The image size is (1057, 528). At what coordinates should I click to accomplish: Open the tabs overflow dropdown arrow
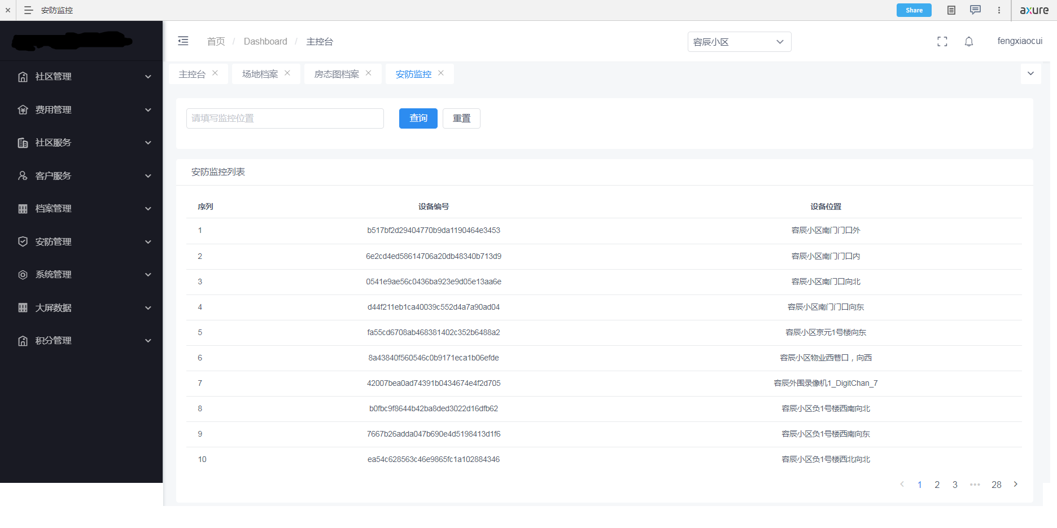(1030, 73)
